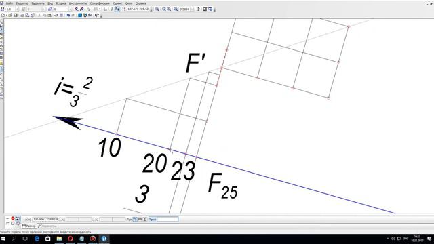The height and width of the screenshot is (244, 434).
Task: Expand the zoom factor dropdown arrow
Action: [192, 9]
